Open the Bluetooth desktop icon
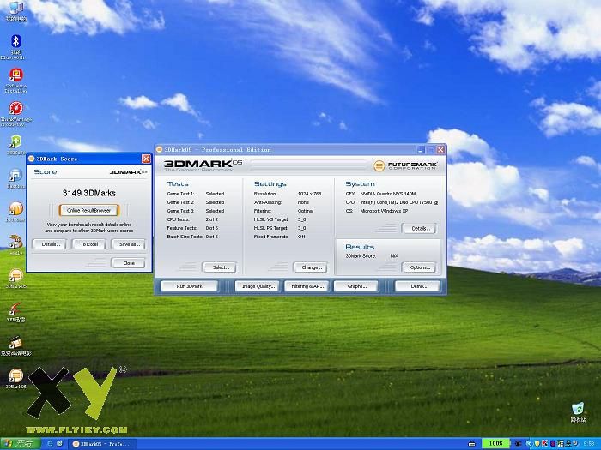The height and width of the screenshot is (450, 601). pos(15,46)
